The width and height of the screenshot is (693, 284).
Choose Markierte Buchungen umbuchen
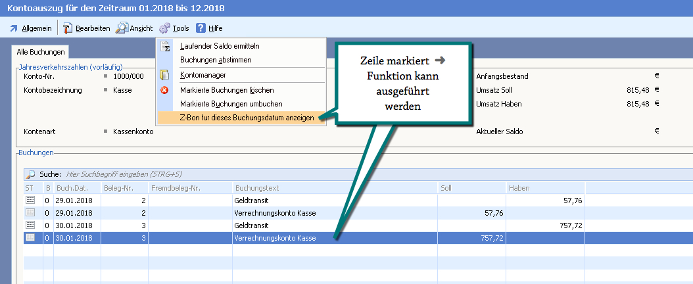coord(231,104)
